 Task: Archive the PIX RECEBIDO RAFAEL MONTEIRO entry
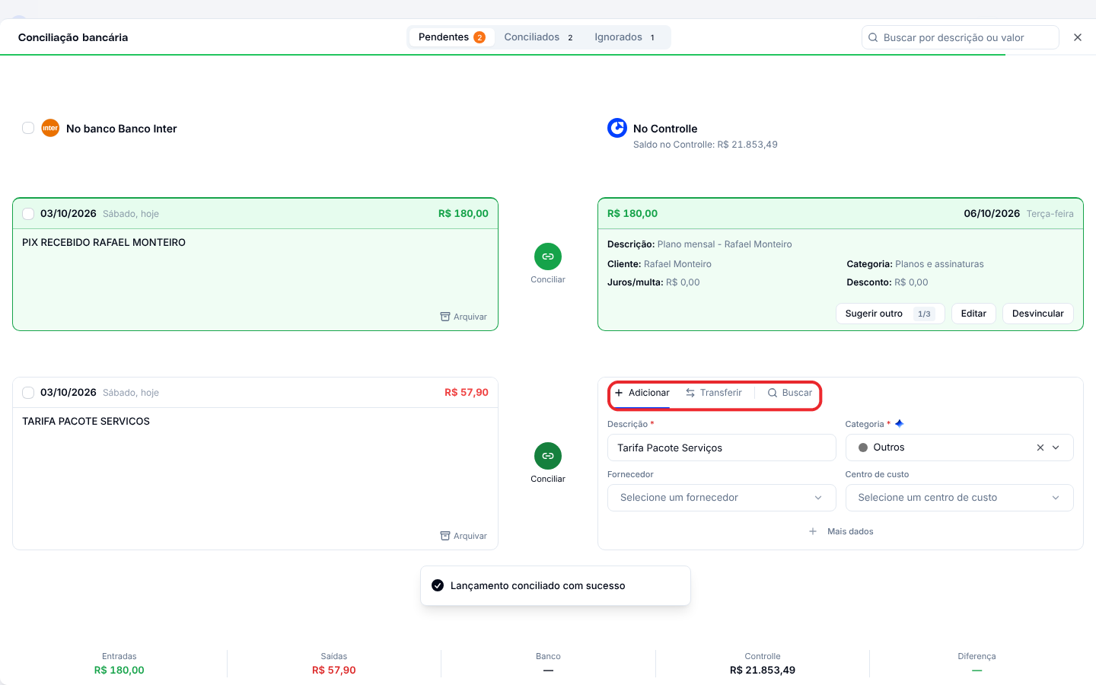pyautogui.click(x=464, y=317)
